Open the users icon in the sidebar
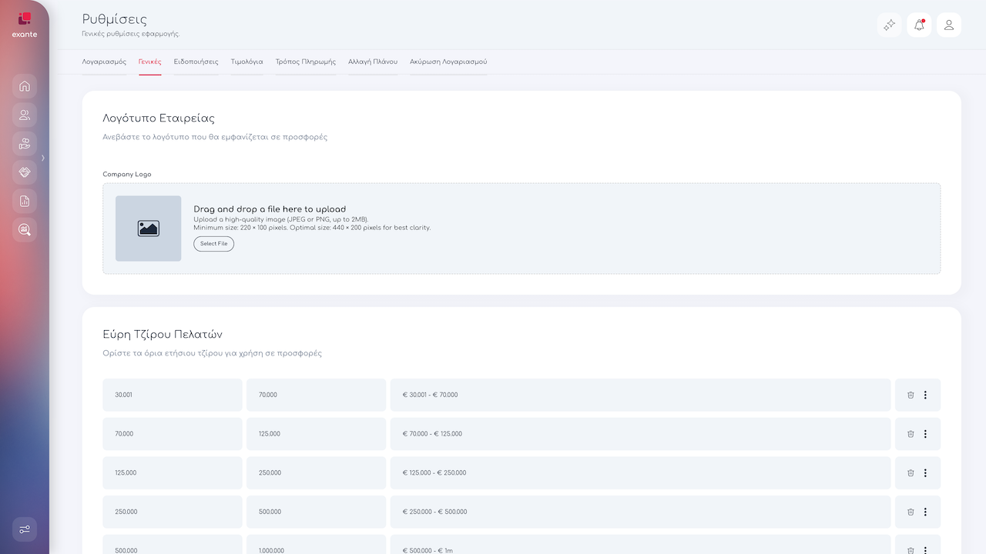Image resolution: width=986 pixels, height=554 pixels. tap(25, 115)
